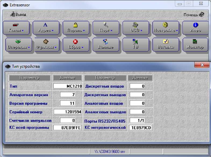Click Тип устройства dialog title icon

(8, 66)
